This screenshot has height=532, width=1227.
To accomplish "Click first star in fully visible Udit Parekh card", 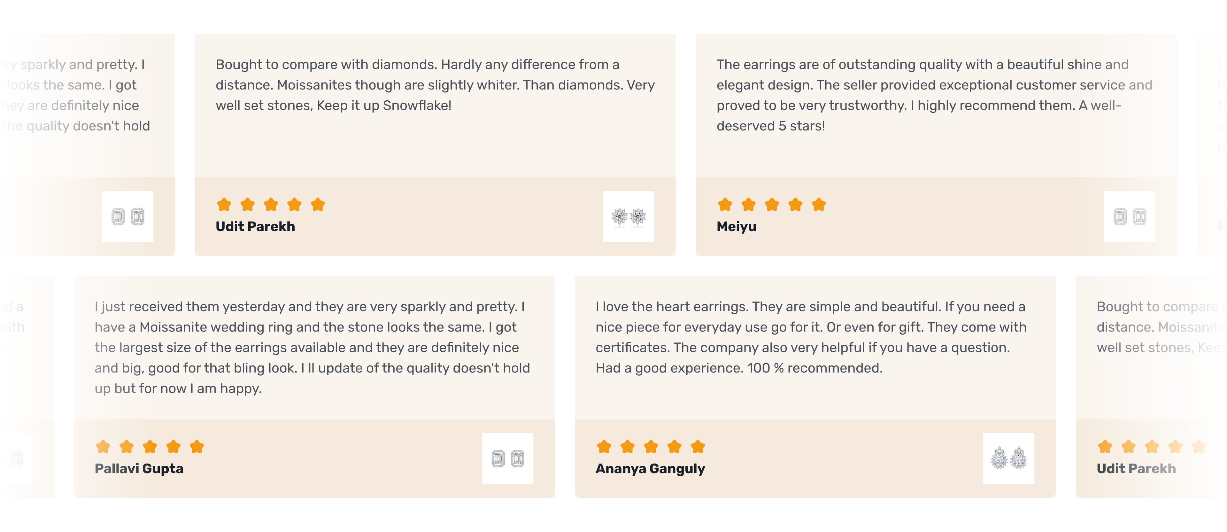I will (224, 205).
